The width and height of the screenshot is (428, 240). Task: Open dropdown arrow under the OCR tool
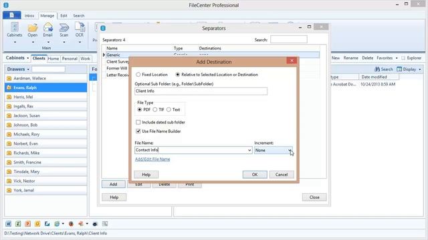80,42
